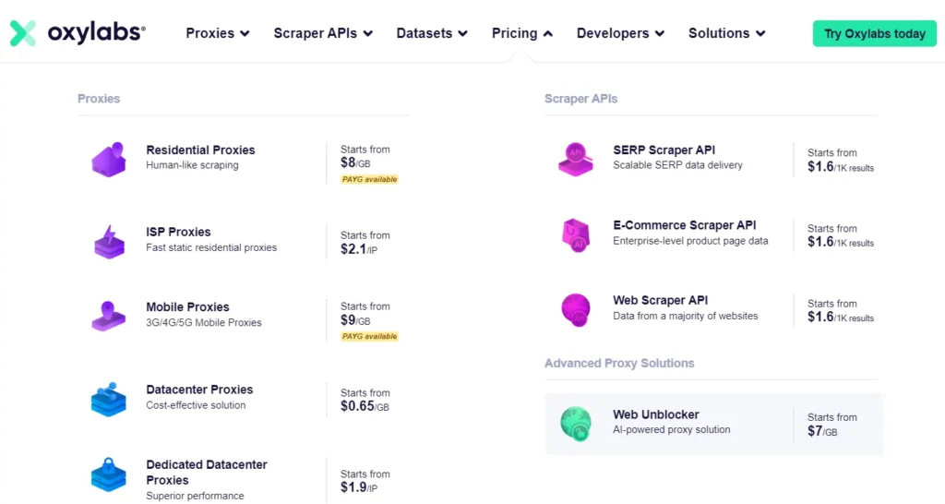Click the Proxies section heading

[x=99, y=99]
